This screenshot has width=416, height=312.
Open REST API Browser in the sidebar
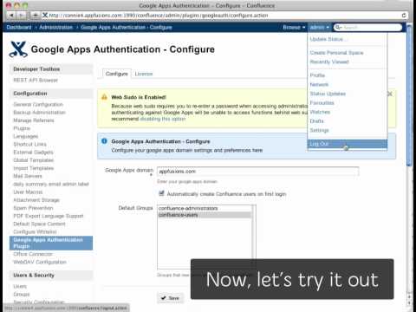coord(36,81)
